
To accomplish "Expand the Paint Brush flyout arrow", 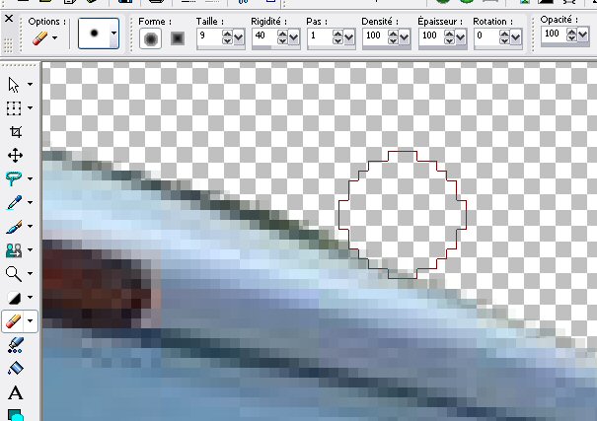I will [x=30, y=227].
